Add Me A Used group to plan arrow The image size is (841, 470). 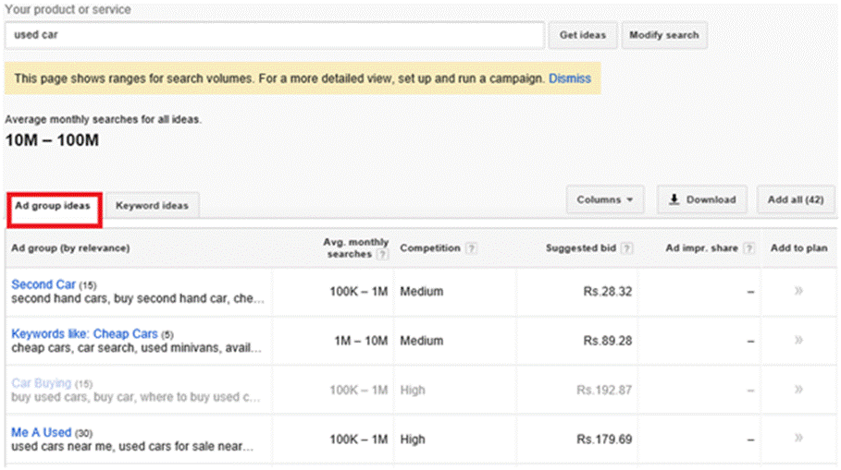click(x=798, y=439)
